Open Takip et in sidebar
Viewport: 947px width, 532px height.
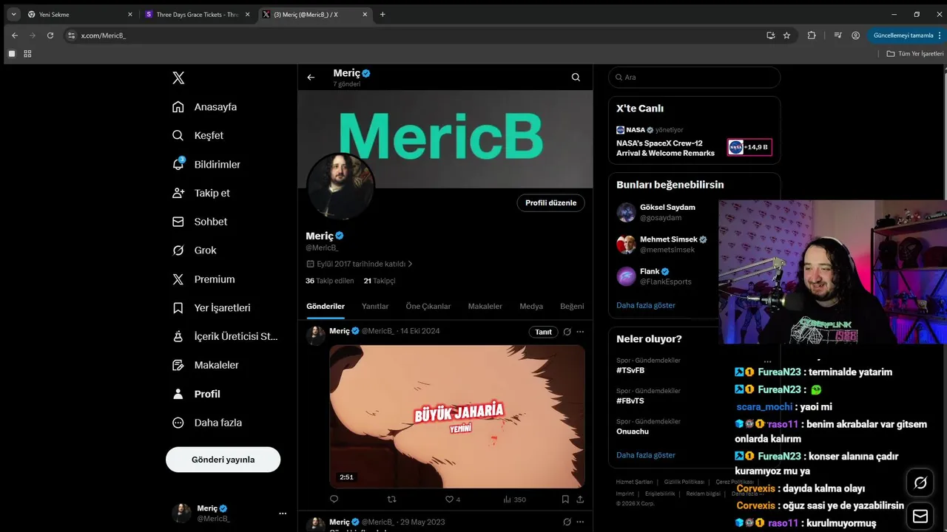pos(201,193)
